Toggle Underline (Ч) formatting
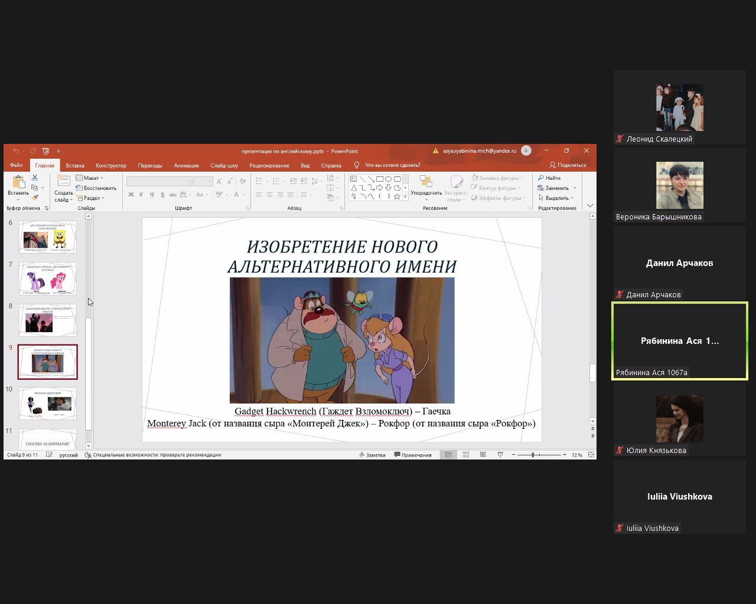The height and width of the screenshot is (604, 756). (x=152, y=195)
